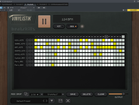Mute the SNARE_KITS track

click(30, 44)
